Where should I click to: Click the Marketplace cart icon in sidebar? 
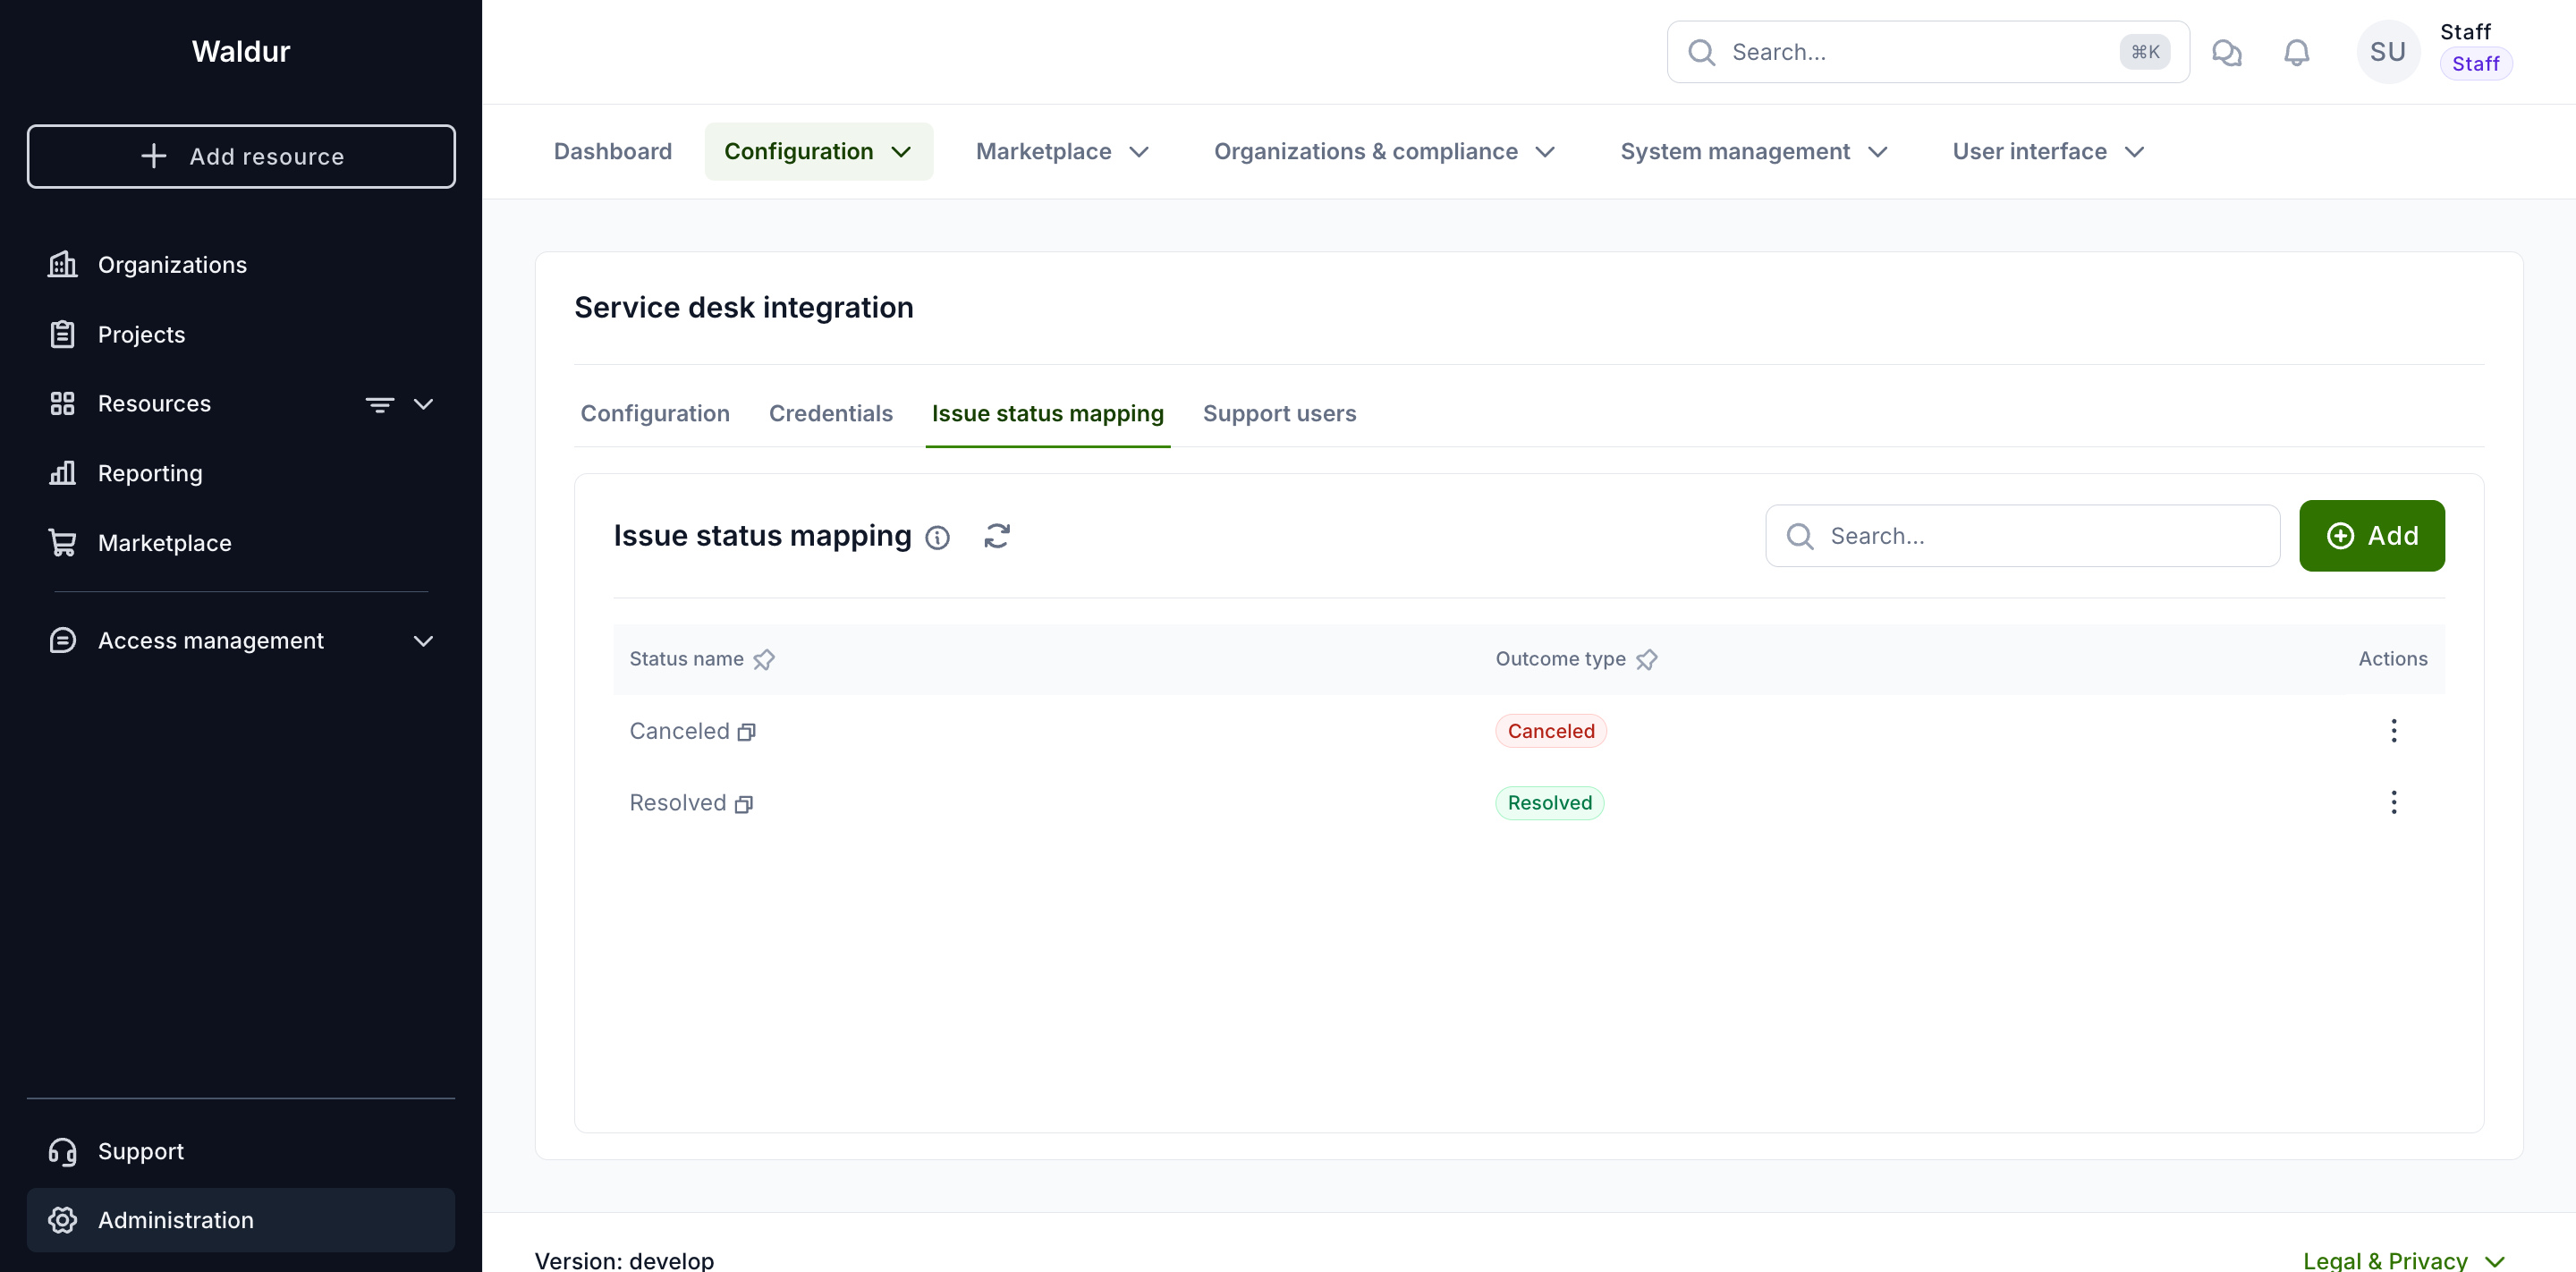pyautogui.click(x=62, y=543)
